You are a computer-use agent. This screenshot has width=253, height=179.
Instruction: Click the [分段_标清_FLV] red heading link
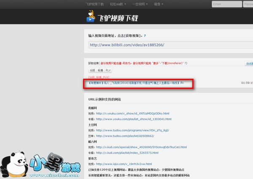(x=99, y=77)
